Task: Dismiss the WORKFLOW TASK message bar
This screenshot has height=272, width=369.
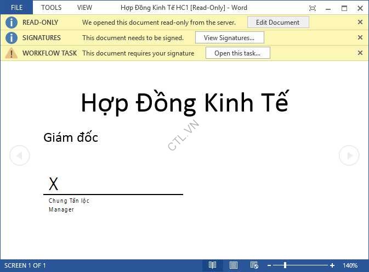Action: [x=360, y=53]
